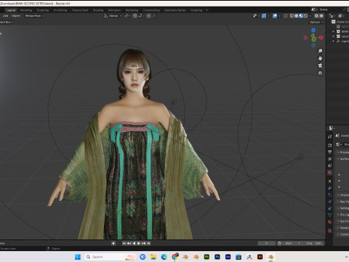Screen dimensions: 349x262
Task: Add a new workspace with plus button
Action: pyautogui.click(x=207, y=10)
